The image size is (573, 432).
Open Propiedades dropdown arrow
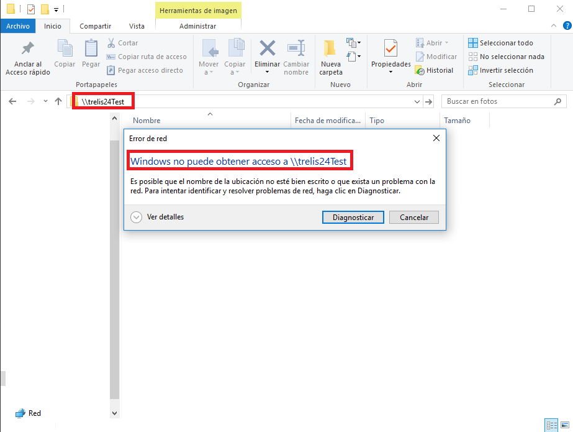[x=390, y=72]
